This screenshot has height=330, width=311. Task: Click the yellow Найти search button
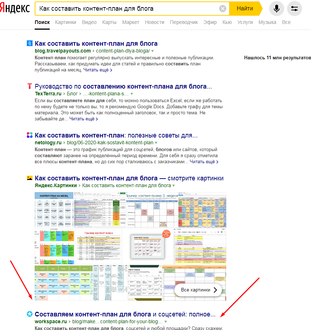(245, 9)
